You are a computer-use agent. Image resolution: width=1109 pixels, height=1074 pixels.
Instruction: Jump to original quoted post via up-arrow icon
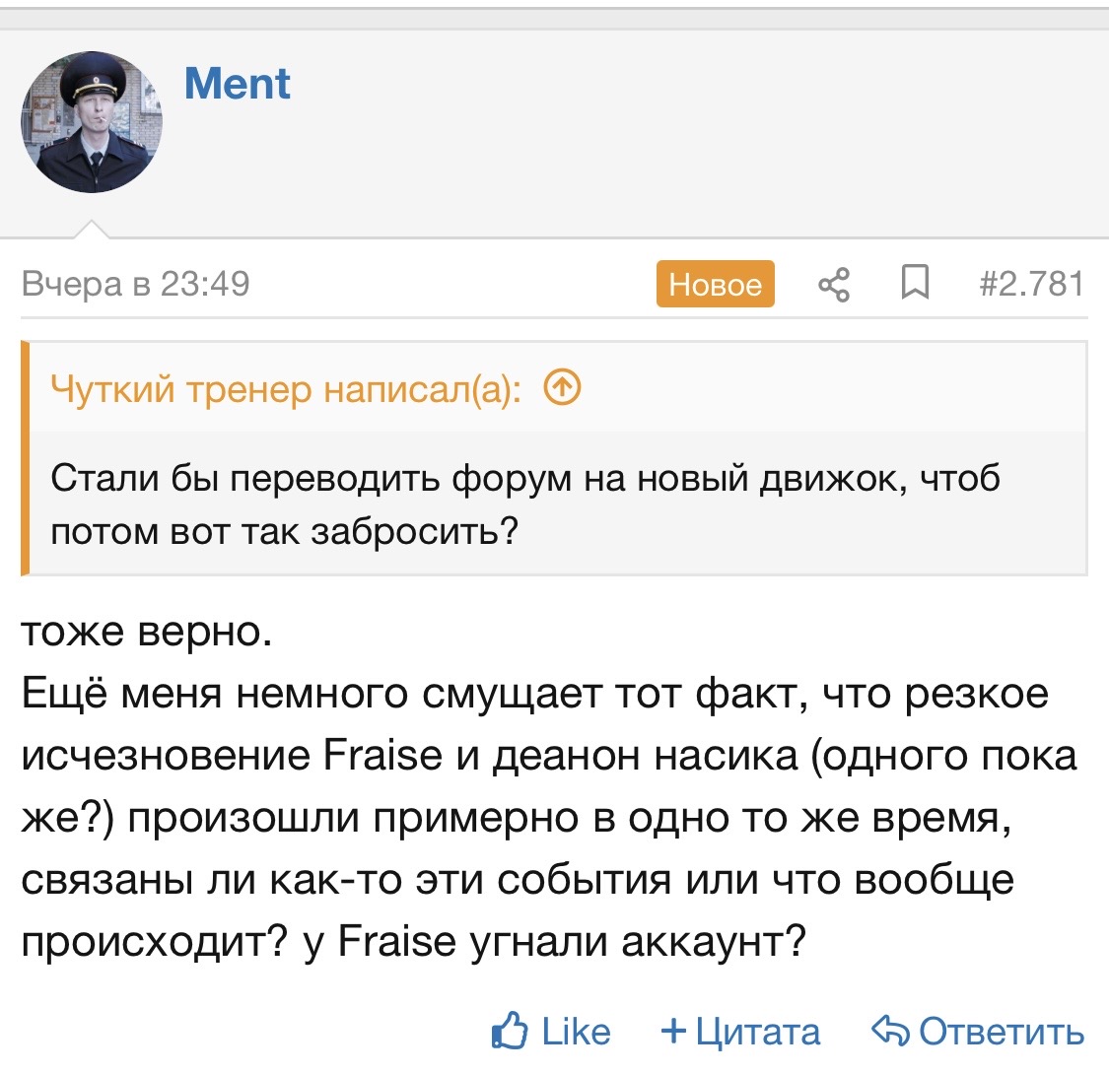562,387
